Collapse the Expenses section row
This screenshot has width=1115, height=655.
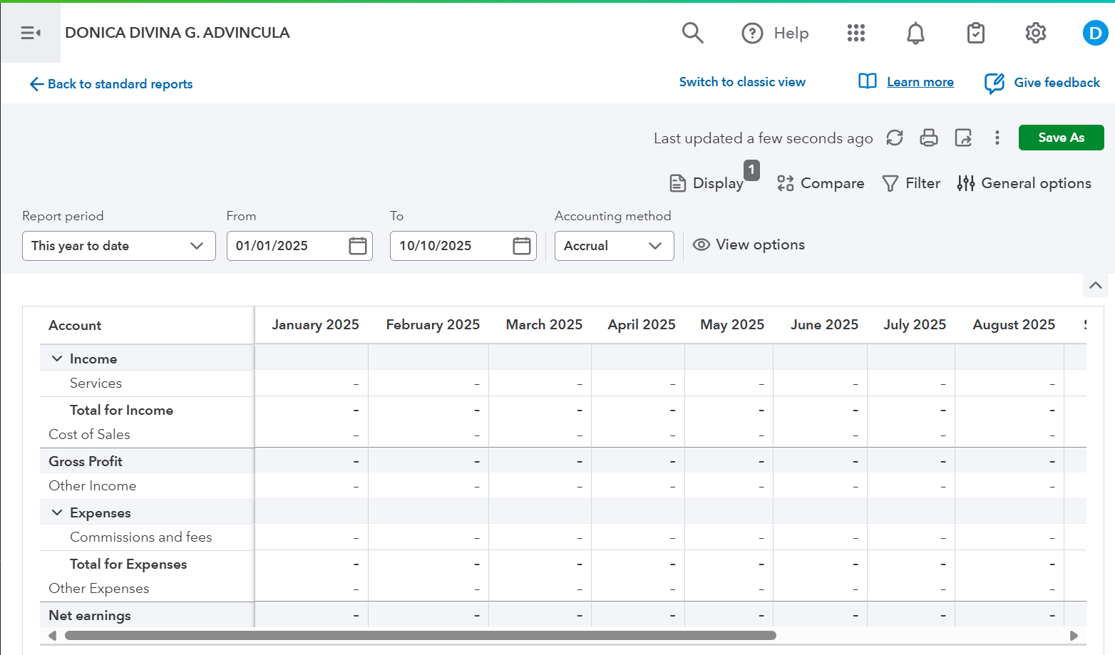[57, 512]
